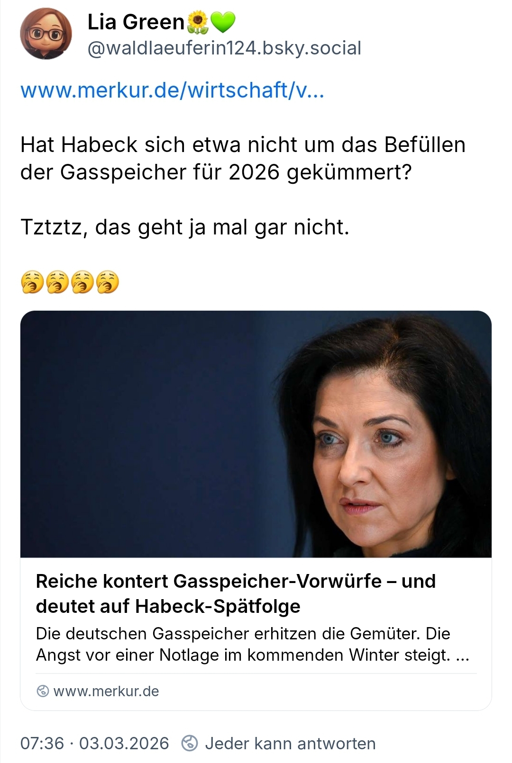Viewport: 512px width, 763px height.
Task: Click the globe icon beside www.merkur.de
Action: tap(43, 691)
